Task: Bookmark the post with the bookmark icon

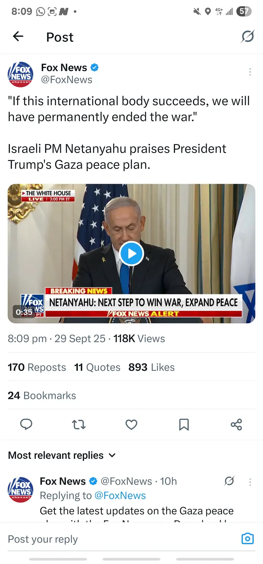Action: pos(184,424)
